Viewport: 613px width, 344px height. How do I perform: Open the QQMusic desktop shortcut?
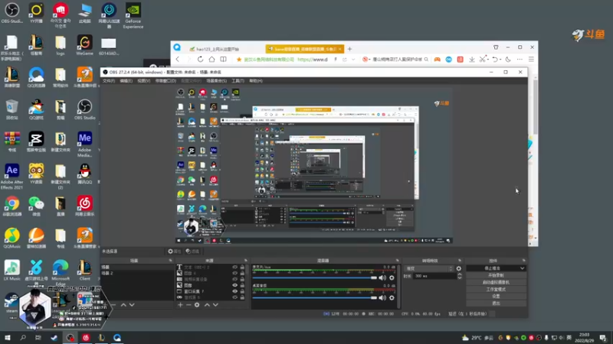click(11, 239)
